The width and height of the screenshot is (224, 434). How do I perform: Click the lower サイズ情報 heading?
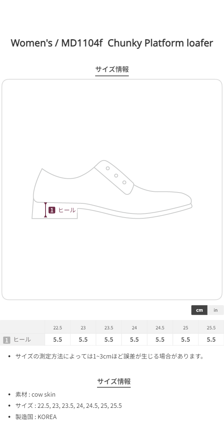(x=114, y=381)
